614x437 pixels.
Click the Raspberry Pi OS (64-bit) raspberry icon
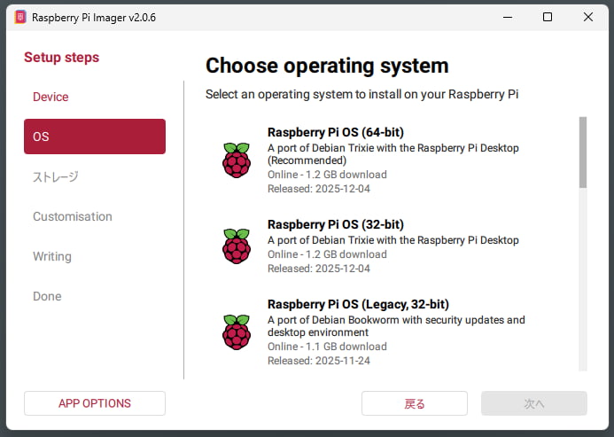tap(236, 160)
